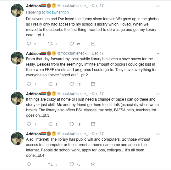Like the pt.1 tweet with 21 likes
This screenshot has height=170, width=171.
[x=72, y=44]
